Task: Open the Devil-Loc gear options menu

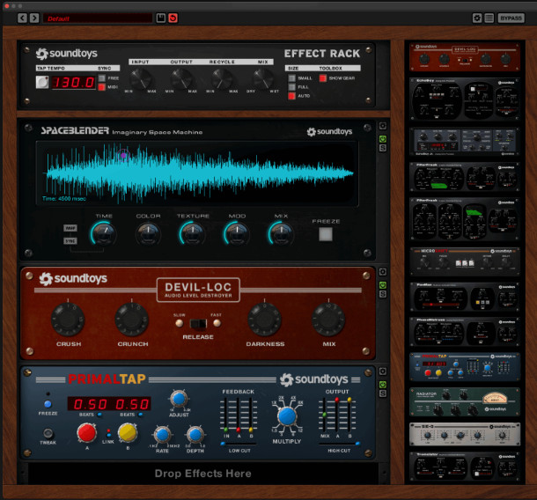Action: [382, 273]
